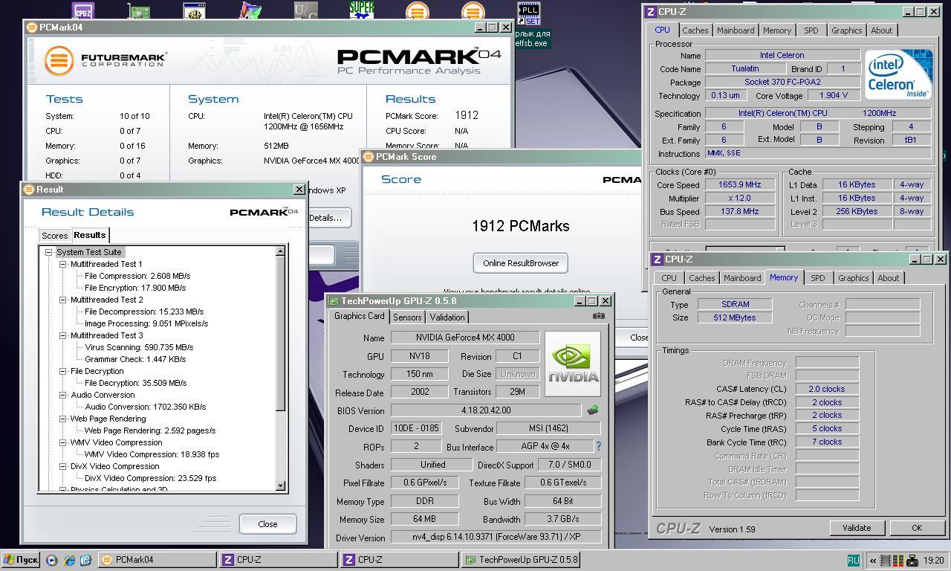Open About tab in CPU-Z window showing Intel Celeron
The height and width of the screenshot is (571, 951).
(882, 30)
